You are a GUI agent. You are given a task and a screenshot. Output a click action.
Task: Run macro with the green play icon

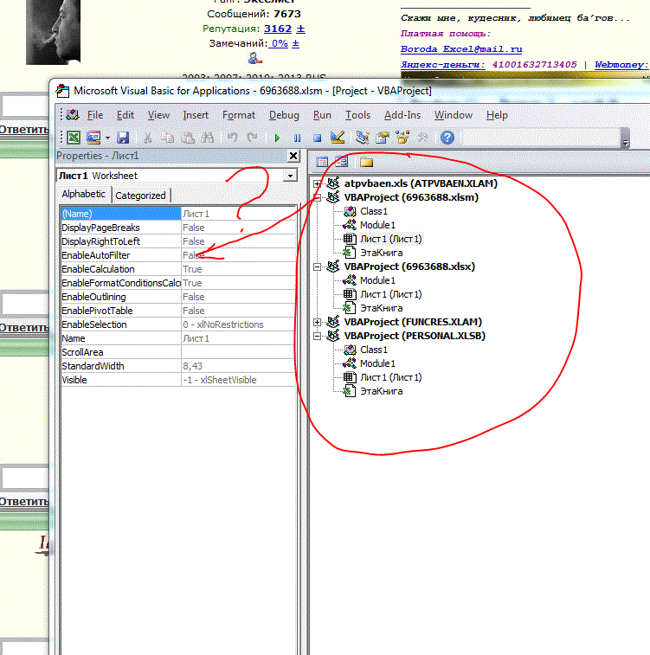[277, 138]
